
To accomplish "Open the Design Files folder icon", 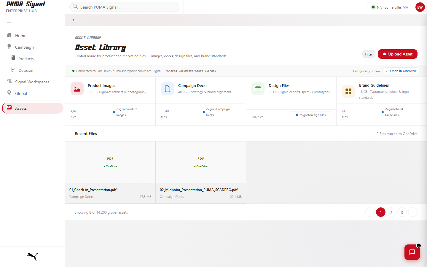I will pyautogui.click(x=258, y=89).
